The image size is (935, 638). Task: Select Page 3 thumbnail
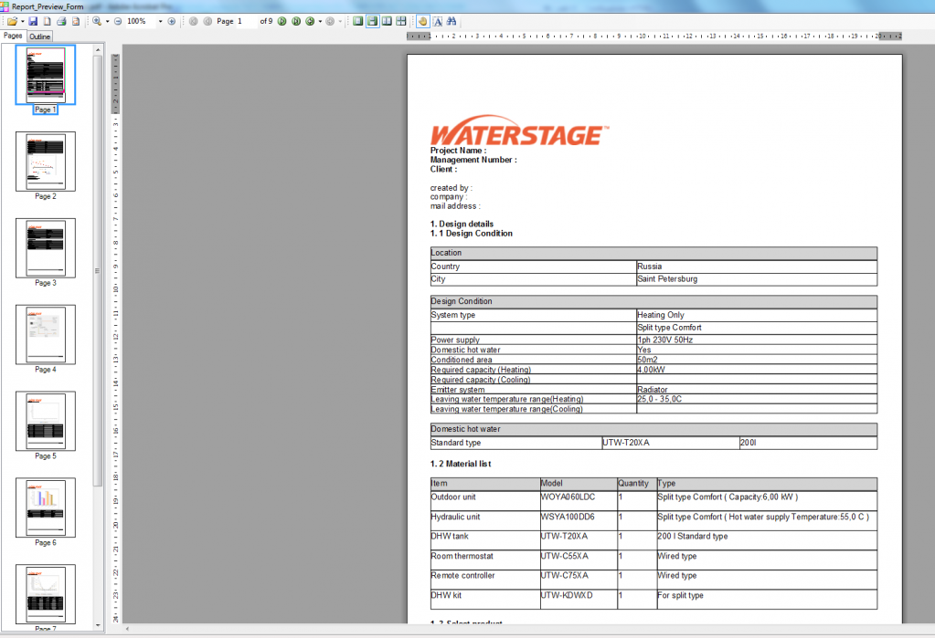pyautogui.click(x=46, y=247)
